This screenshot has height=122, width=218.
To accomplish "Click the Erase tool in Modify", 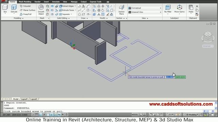I will (108, 14).
